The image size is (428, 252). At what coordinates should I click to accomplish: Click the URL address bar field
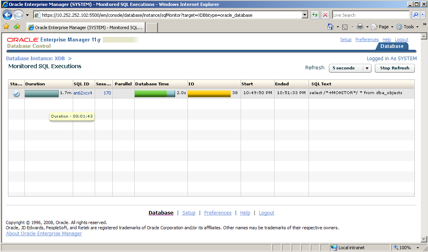(x=168, y=15)
